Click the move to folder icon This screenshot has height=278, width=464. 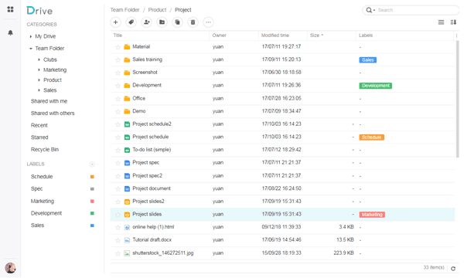(x=162, y=22)
